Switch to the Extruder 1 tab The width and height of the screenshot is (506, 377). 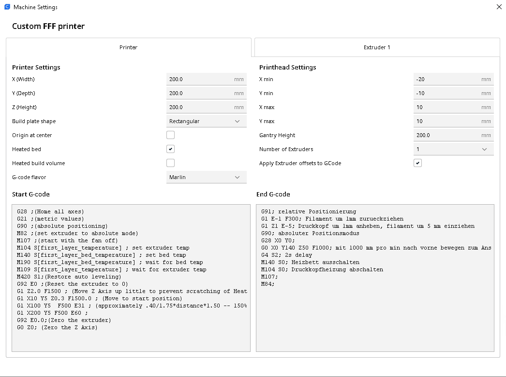[x=377, y=47]
